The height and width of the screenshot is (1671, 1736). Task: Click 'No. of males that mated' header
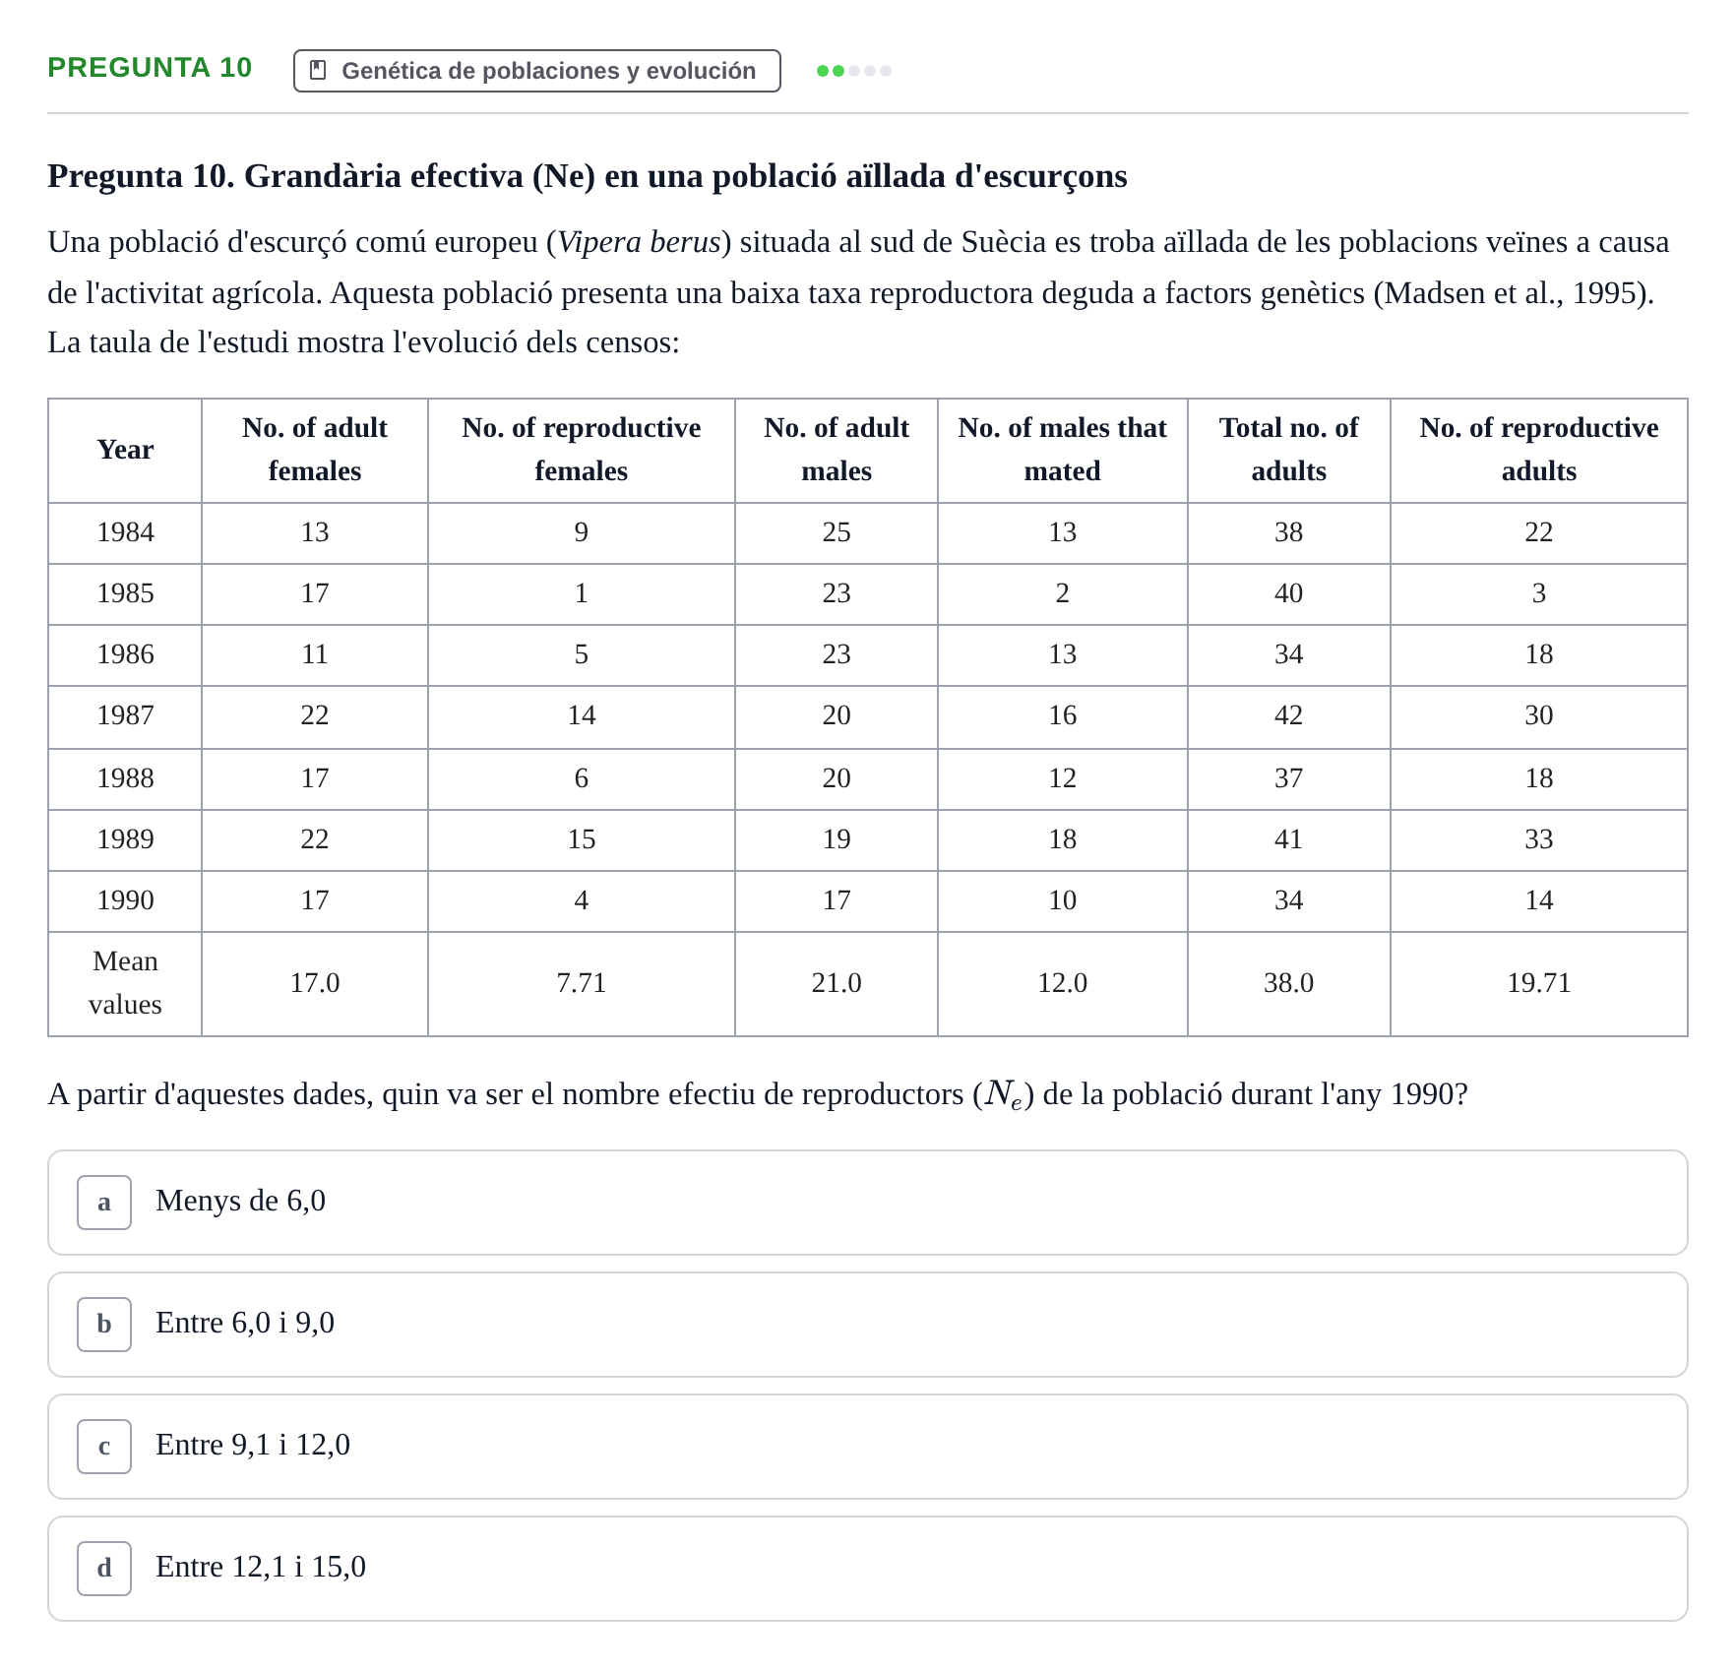(x=1063, y=451)
